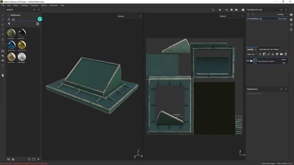Toggle visibility of defaultSet texture set
The height and width of the screenshot is (165, 294).
point(248,18)
